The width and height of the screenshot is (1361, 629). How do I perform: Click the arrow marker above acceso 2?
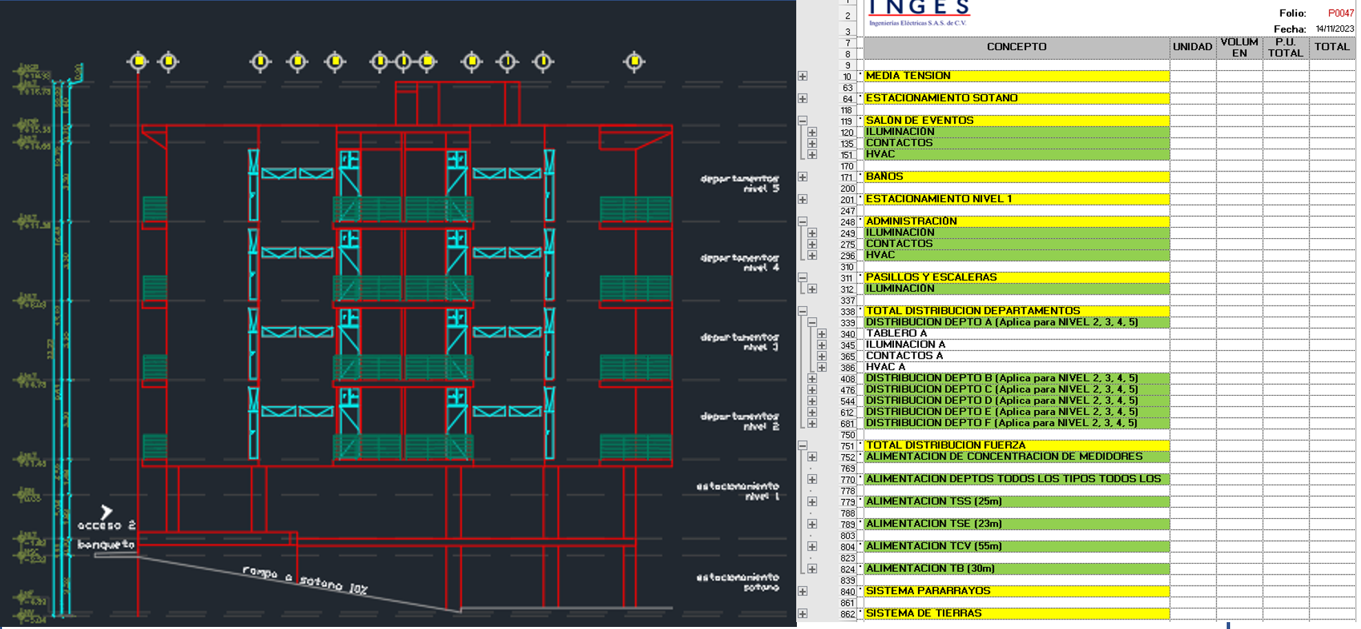(x=106, y=512)
